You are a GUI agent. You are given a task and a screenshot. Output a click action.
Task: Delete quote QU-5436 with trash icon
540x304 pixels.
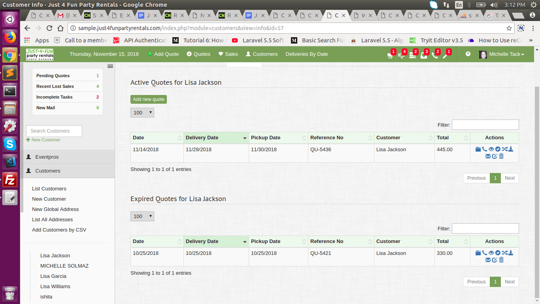point(501,156)
